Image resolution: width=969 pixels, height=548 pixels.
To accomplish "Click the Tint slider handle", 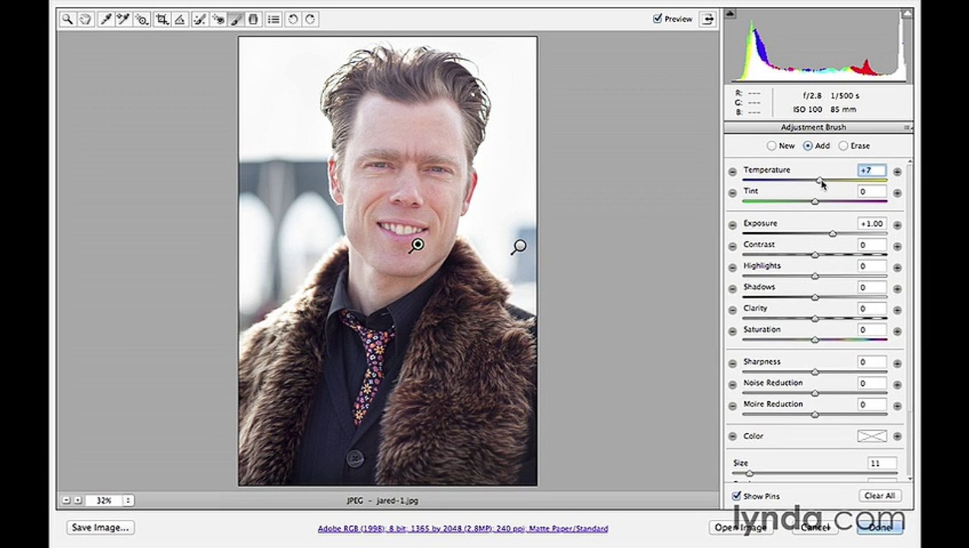I will [x=815, y=202].
